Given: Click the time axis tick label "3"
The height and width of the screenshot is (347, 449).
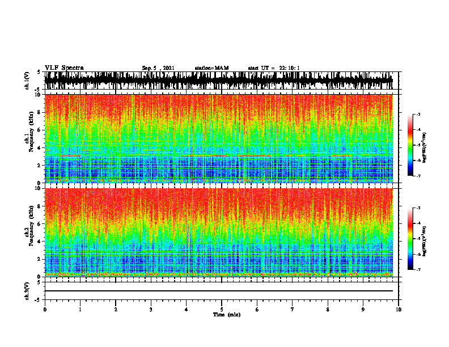Looking at the screenshot, I should pyautogui.click(x=151, y=310).
